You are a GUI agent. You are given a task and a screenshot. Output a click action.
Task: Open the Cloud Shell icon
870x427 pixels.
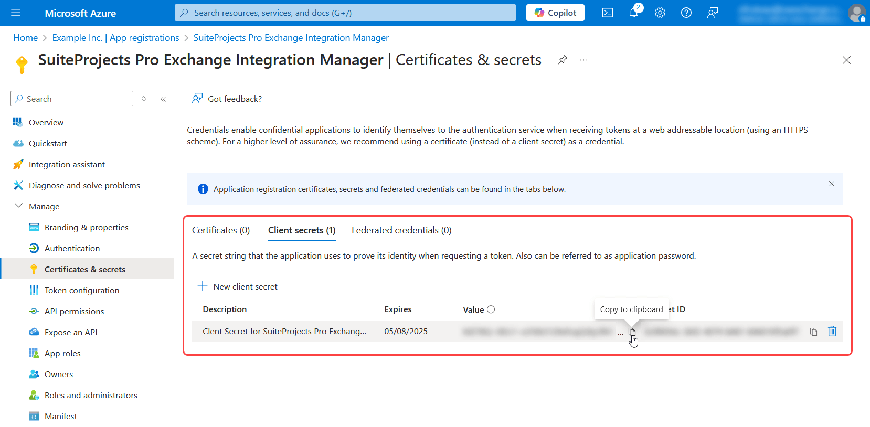point(608,13)
